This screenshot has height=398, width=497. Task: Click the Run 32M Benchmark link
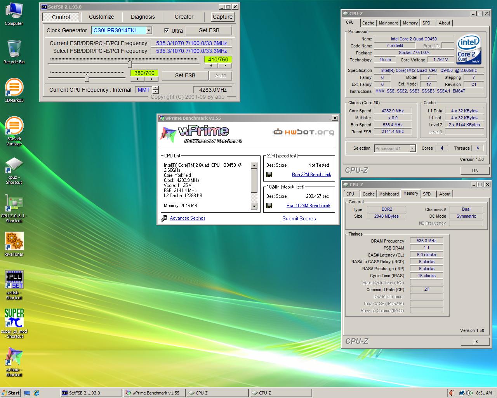pyautogui.click(x=311, y=175)
